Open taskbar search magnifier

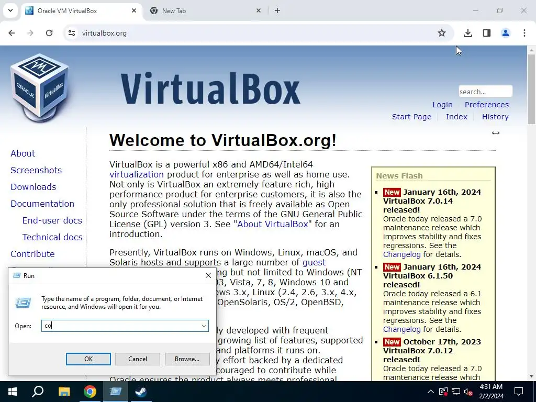38,392
